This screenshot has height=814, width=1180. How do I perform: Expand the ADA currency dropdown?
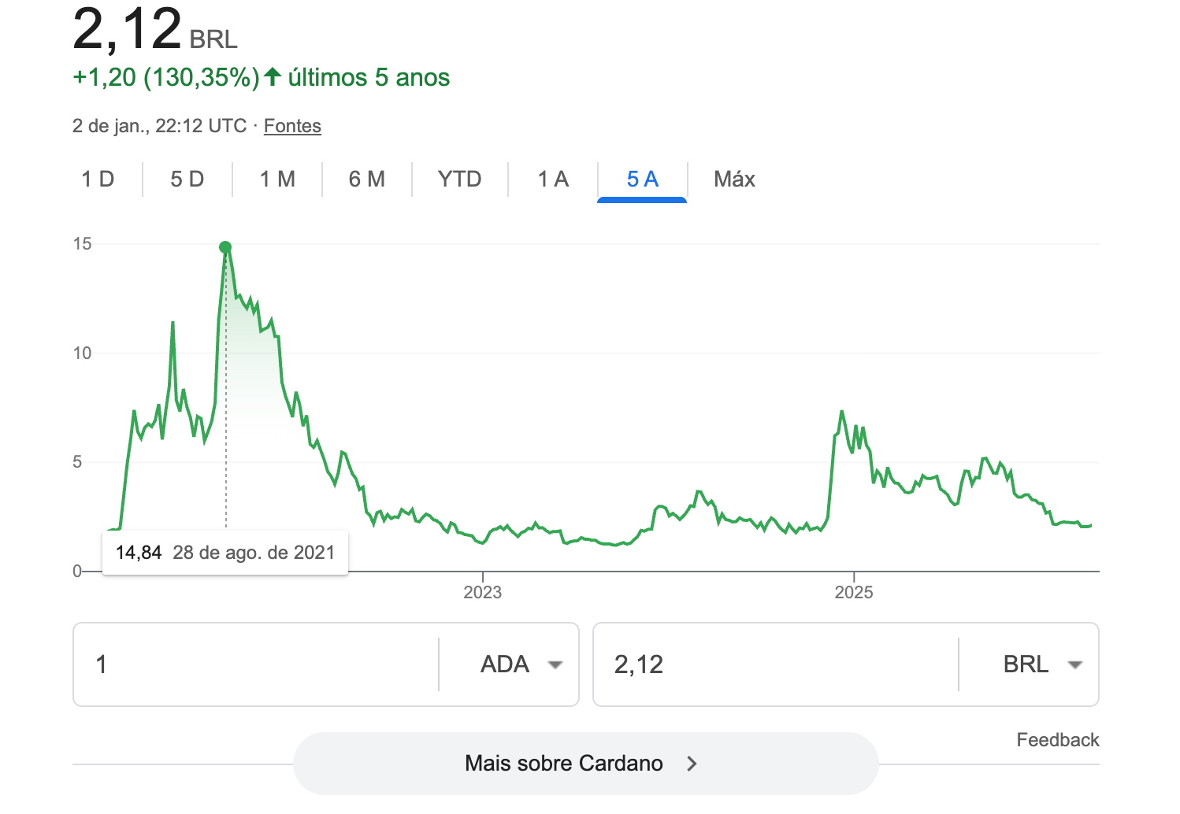[521, 664]
